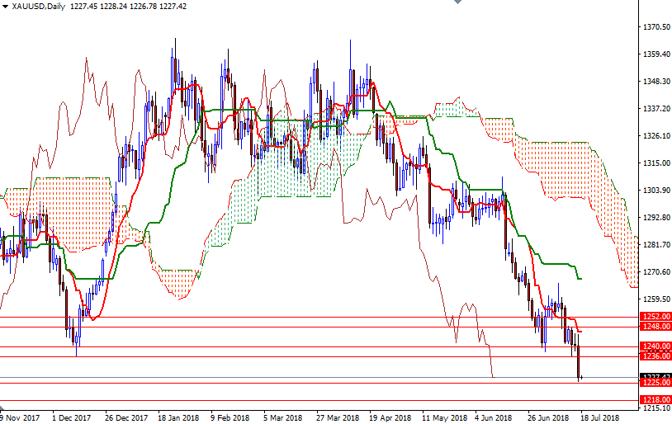Viewport: 672px width, 424px height.
Task: Select the 1236.00 red price level label
Action: pos(655,356)
